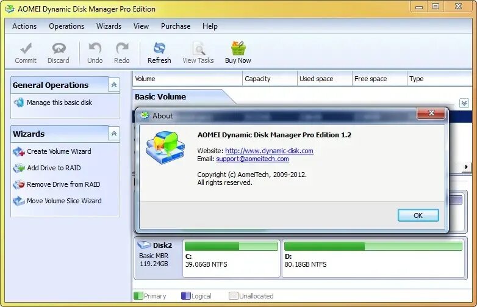Sort by the Capacity column header
The width and height of the screenshot is (477, 307).
[270, 79]
